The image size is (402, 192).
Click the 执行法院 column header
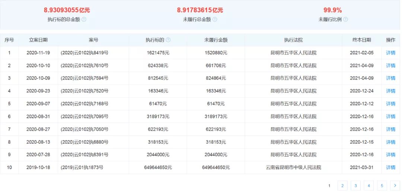[294, 40]
